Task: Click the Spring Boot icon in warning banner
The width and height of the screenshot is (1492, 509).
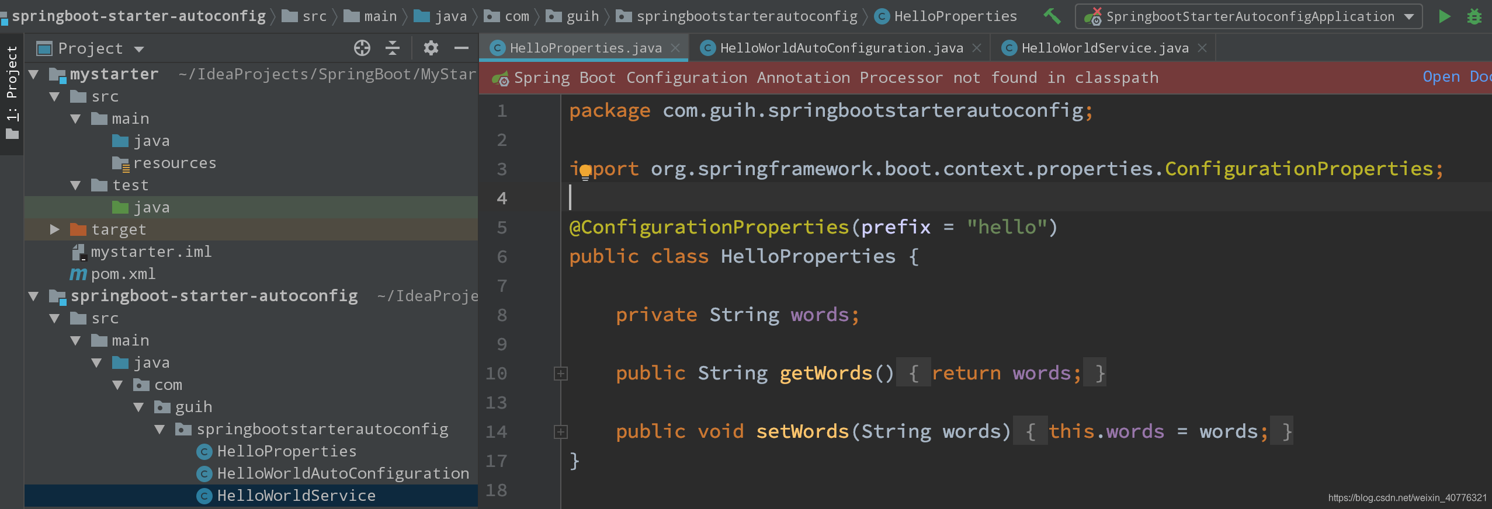Action: tap(500, 78)
